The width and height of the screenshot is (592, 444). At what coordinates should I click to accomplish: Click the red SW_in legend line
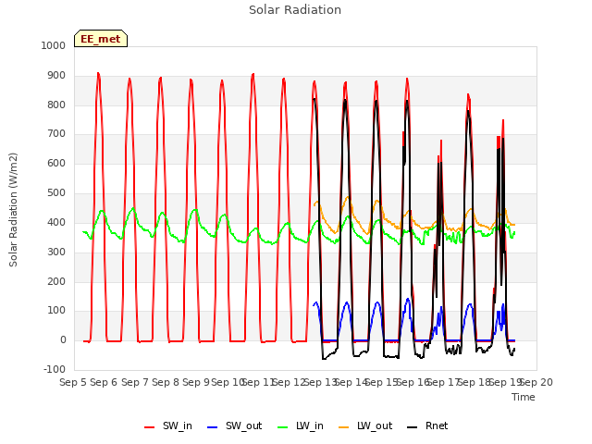click(150, 427)
